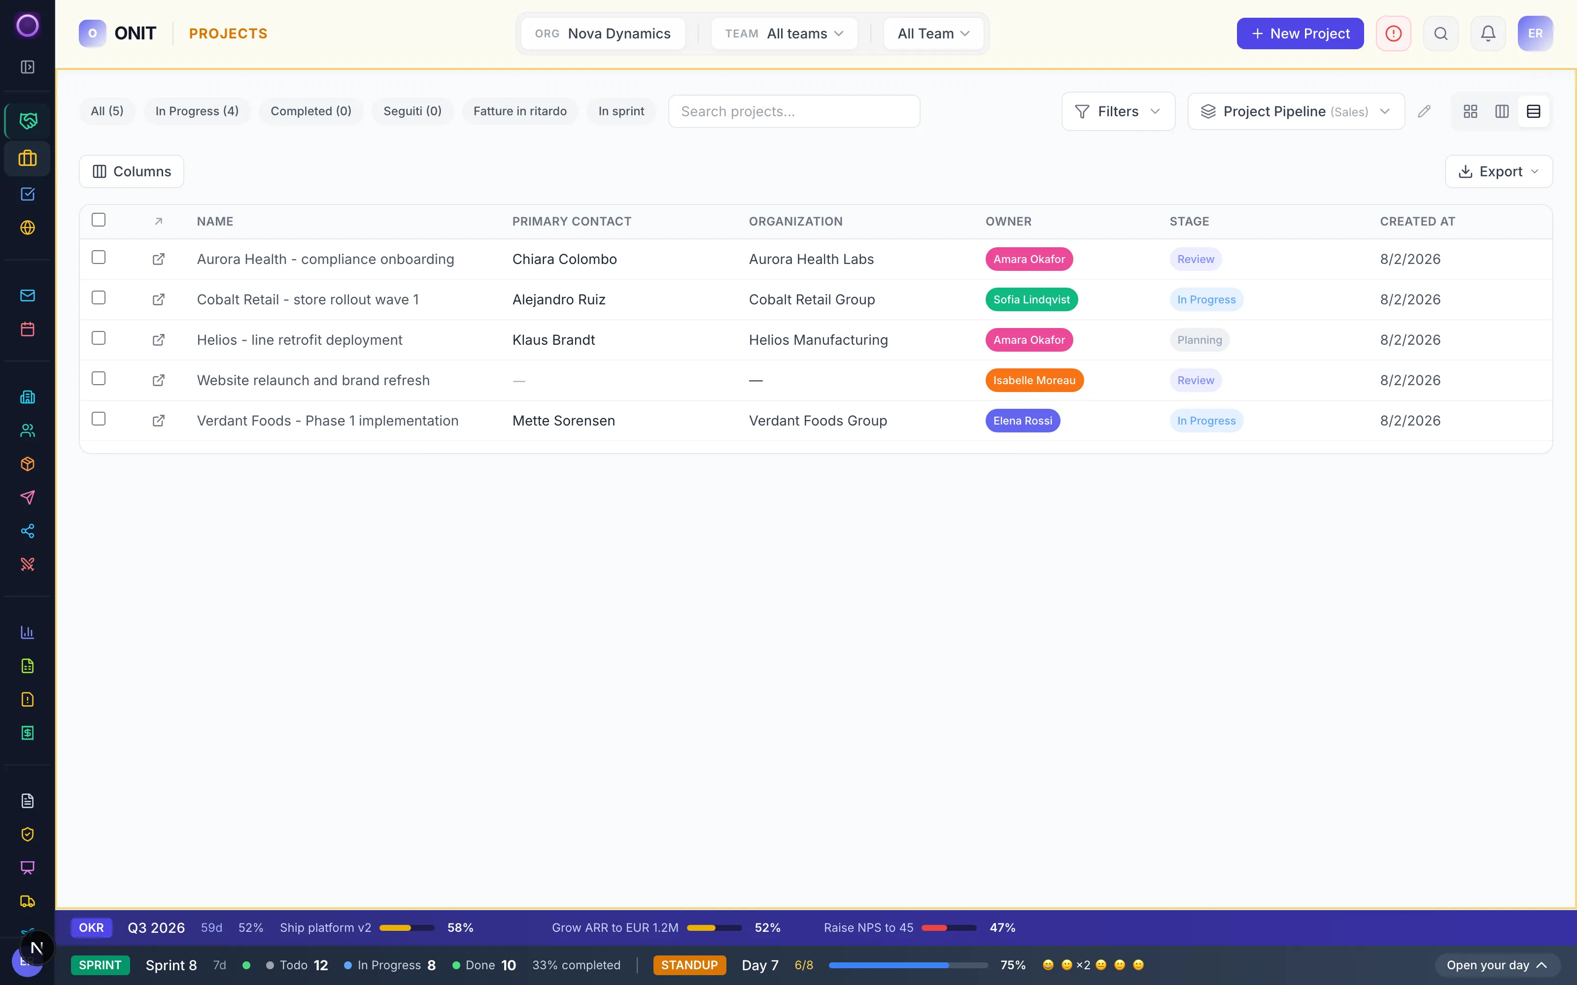Open the checkbox tasks icon in sidebar
This screenshot has height=985, width=1577.
pyautogui.click(x=28, y=194)
